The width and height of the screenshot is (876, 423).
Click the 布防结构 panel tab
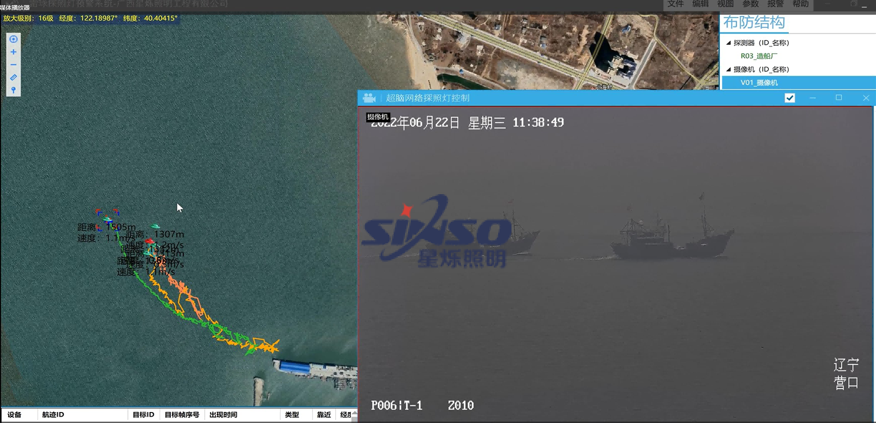pos(754,22)
